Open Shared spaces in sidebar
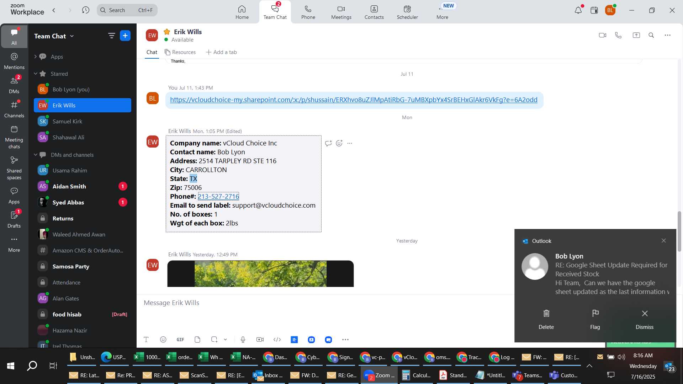The image size is (683, 384). (14, 168)
